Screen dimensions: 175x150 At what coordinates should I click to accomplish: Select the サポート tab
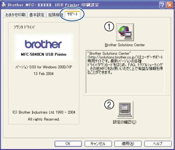73,14
